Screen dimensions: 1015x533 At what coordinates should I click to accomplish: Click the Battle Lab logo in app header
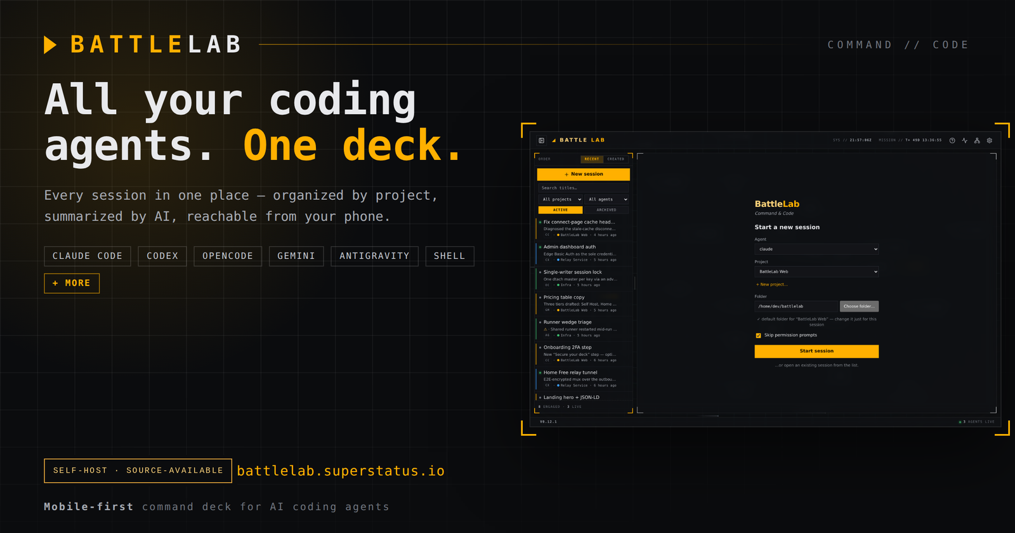click(x=578, y=140)
